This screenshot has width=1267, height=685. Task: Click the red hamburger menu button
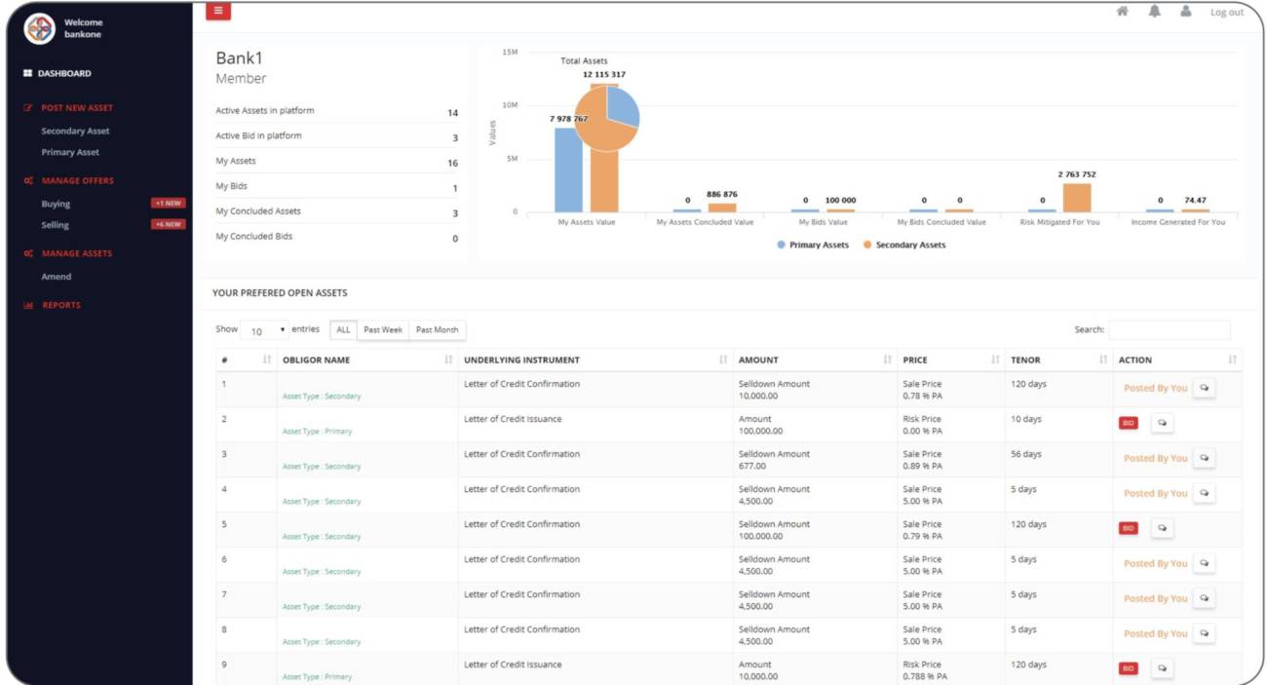point(218,11)
